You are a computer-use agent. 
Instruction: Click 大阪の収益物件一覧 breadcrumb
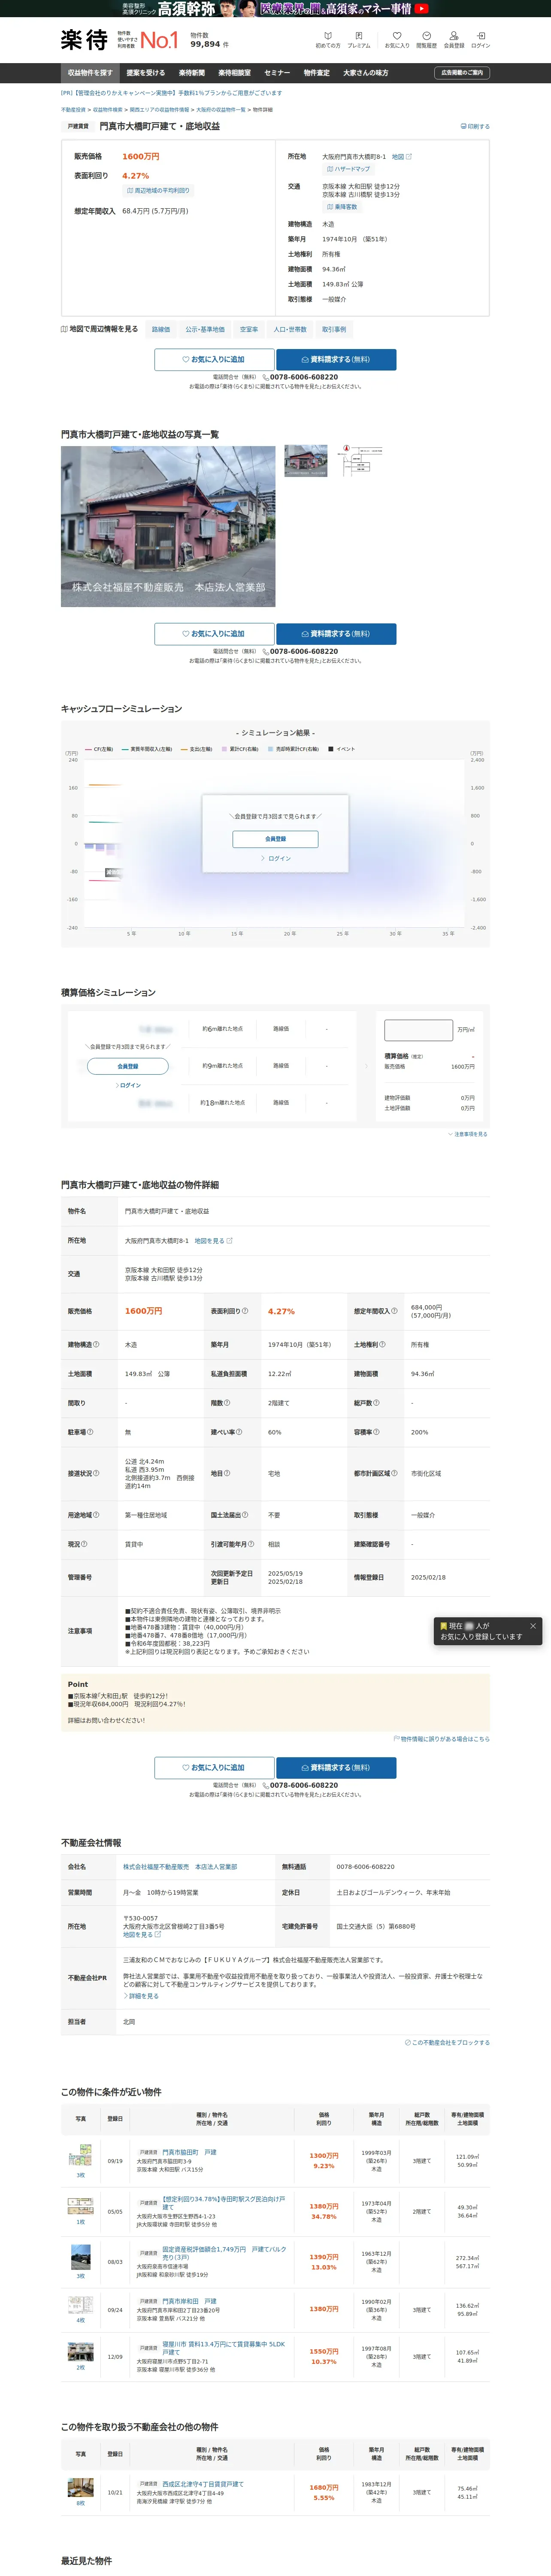point(220,110)
